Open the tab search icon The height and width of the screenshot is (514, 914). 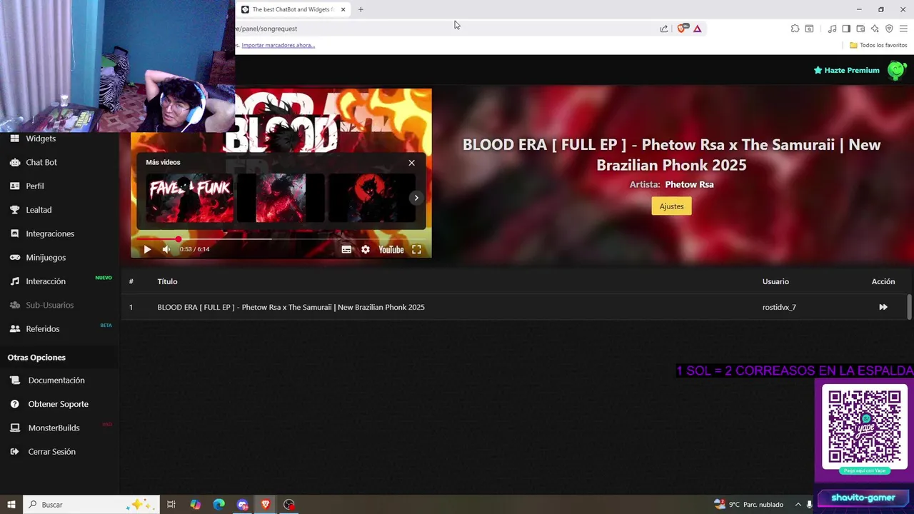(809, 29)
